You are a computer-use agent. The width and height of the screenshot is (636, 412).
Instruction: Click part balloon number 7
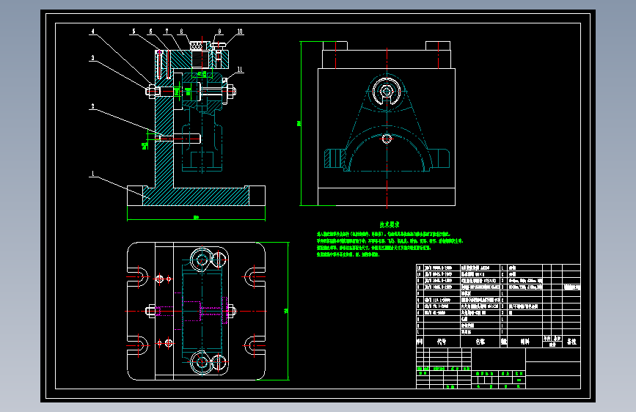[x=167, y=32]
